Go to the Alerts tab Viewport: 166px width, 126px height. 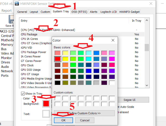[x=93, y=12]
